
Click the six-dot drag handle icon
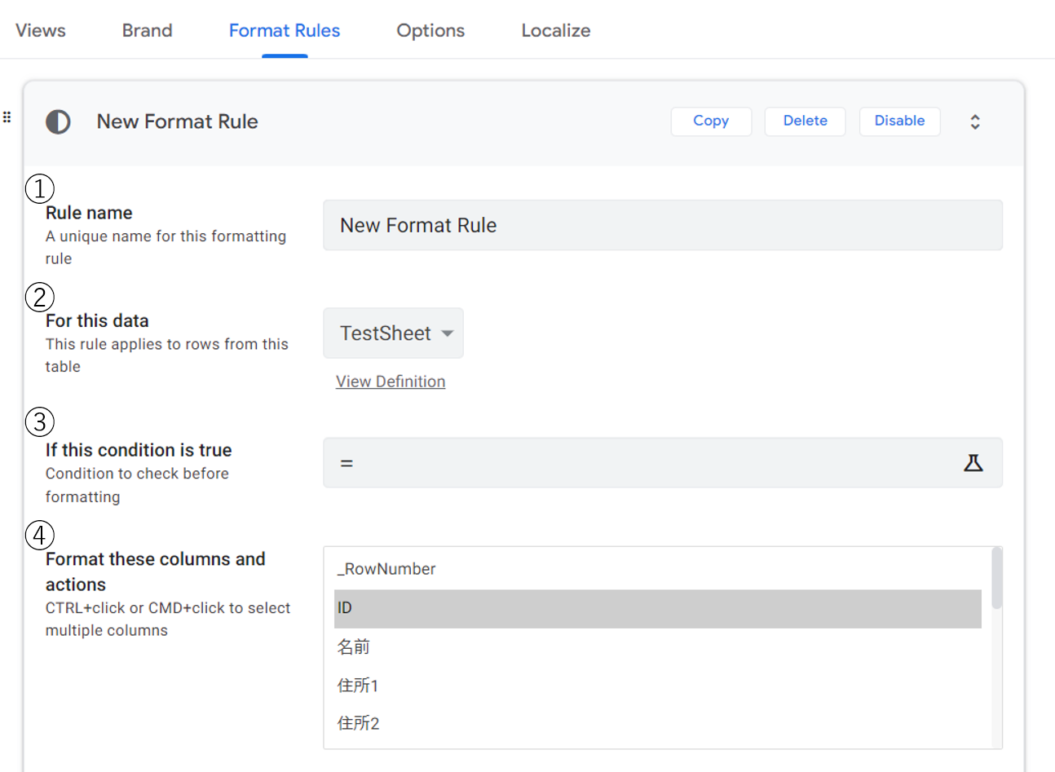click(7, 117)
